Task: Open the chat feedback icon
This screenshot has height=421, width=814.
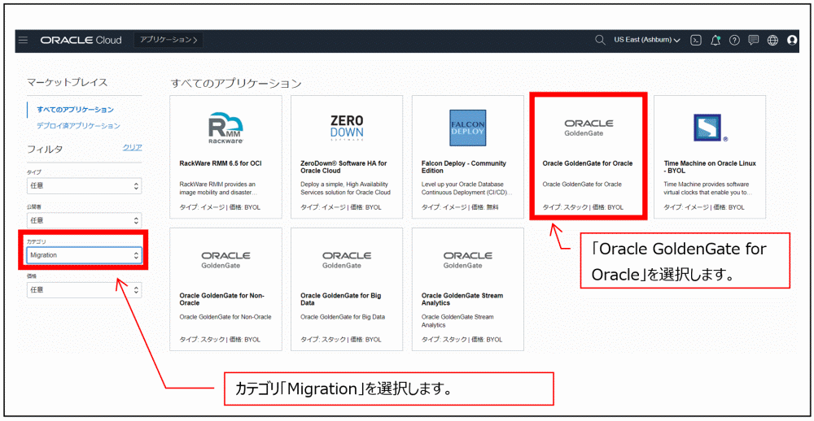Action: 753,41
